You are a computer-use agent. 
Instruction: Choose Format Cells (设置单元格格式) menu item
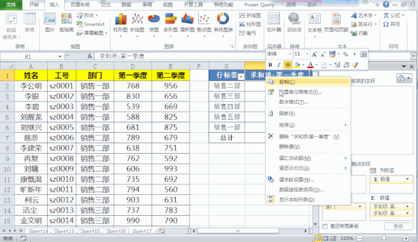(307, 92)
